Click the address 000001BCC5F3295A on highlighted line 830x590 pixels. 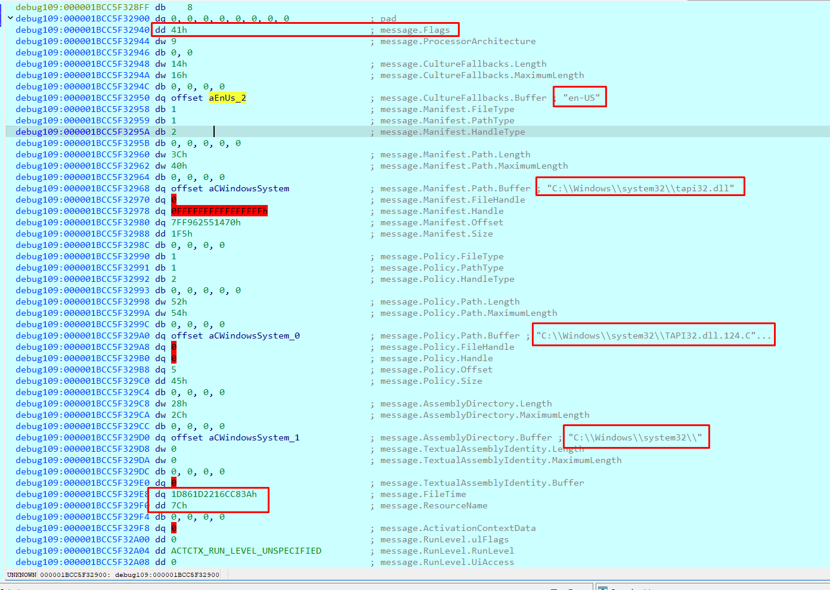point(82,132)
